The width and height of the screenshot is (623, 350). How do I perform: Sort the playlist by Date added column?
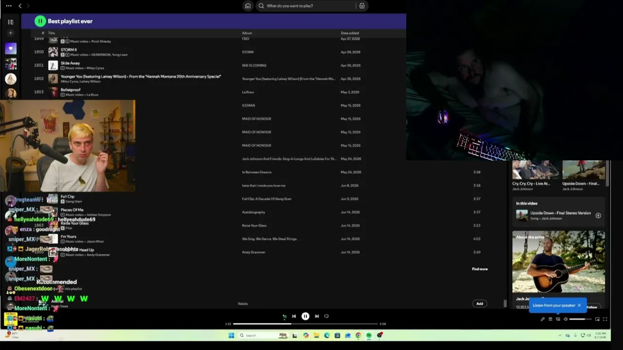click(x=350, y=33)
